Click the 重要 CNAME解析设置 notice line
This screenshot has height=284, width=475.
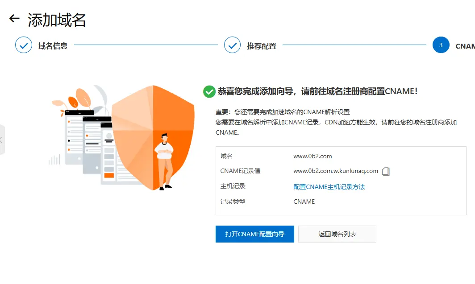[283, 112]
